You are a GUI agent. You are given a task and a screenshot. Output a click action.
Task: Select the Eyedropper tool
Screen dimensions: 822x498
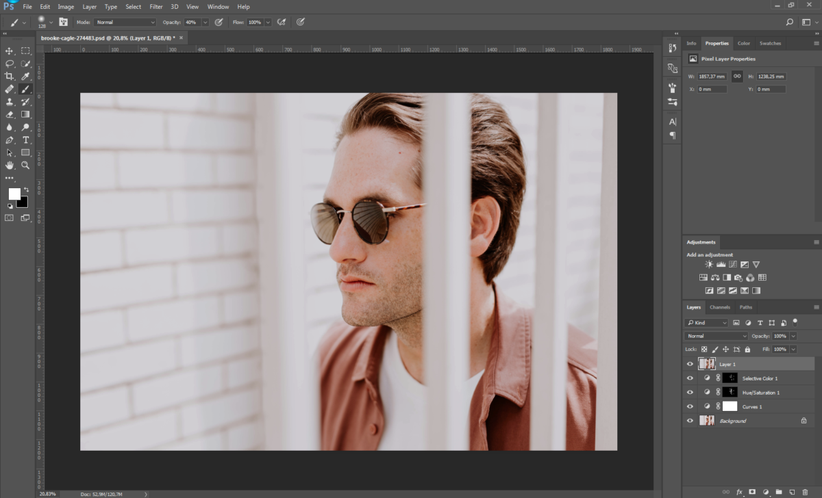point(25,77)
